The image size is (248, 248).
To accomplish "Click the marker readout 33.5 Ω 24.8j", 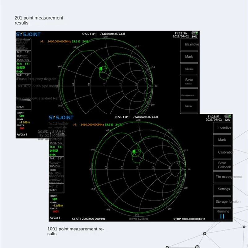I will coord(81,42).
